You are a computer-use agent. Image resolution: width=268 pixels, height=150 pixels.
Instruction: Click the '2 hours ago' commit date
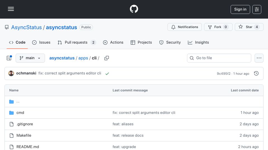[248, 147]
